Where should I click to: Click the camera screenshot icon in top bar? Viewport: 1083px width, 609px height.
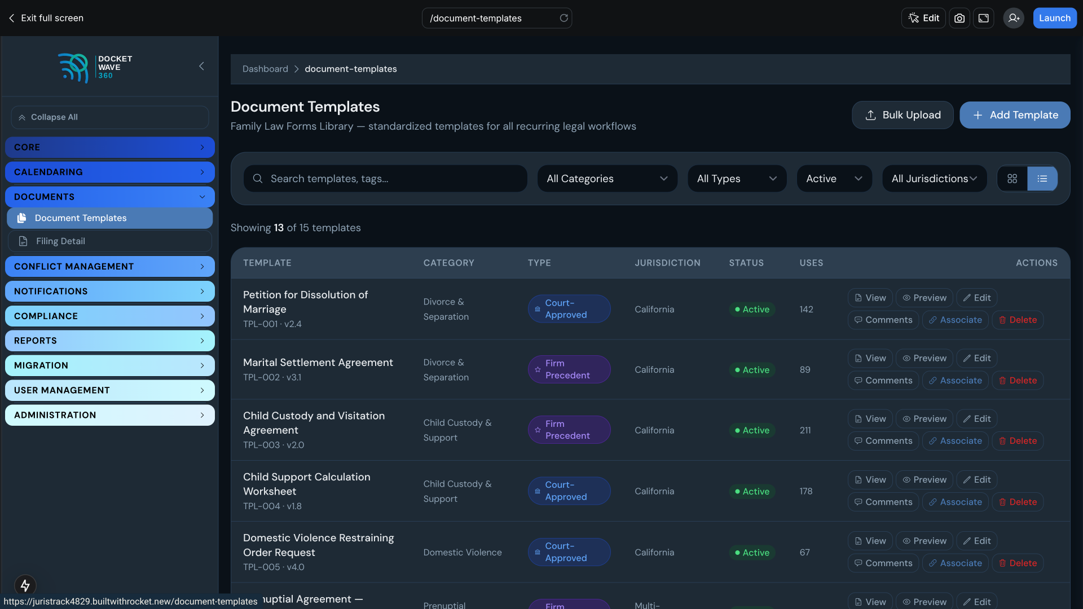[959, 18]
